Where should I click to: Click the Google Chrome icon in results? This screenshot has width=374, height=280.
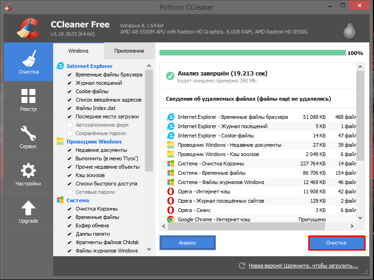coord(171,219)
